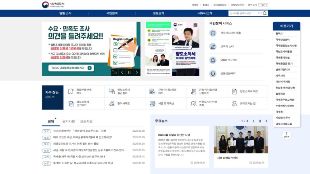Open 홈택스 link in 바로가기 sidebar
310x174 pixels.
(279, 33)
